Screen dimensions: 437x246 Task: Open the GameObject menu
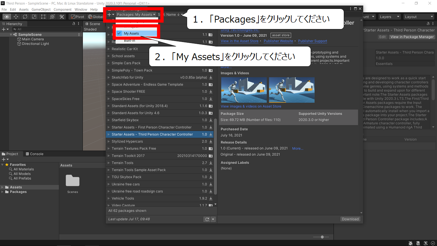point(41,10)
